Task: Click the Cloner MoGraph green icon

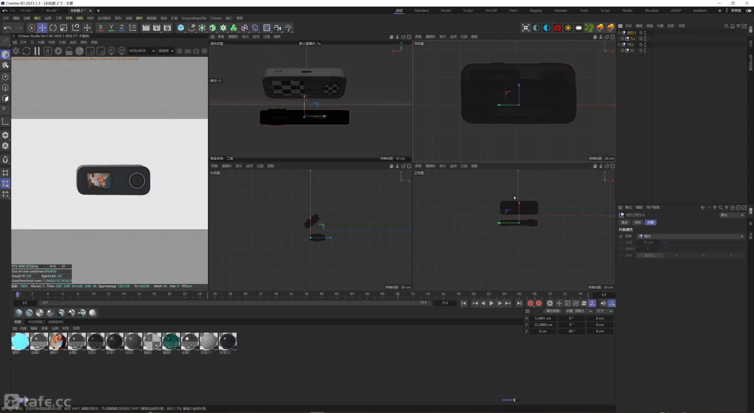Action: click(x=223, y=28)
